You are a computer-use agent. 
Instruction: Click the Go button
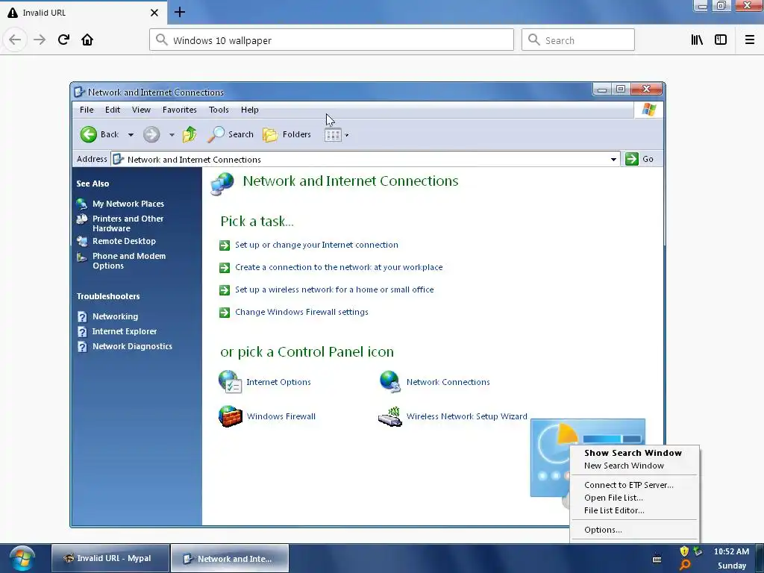(639, 159)
